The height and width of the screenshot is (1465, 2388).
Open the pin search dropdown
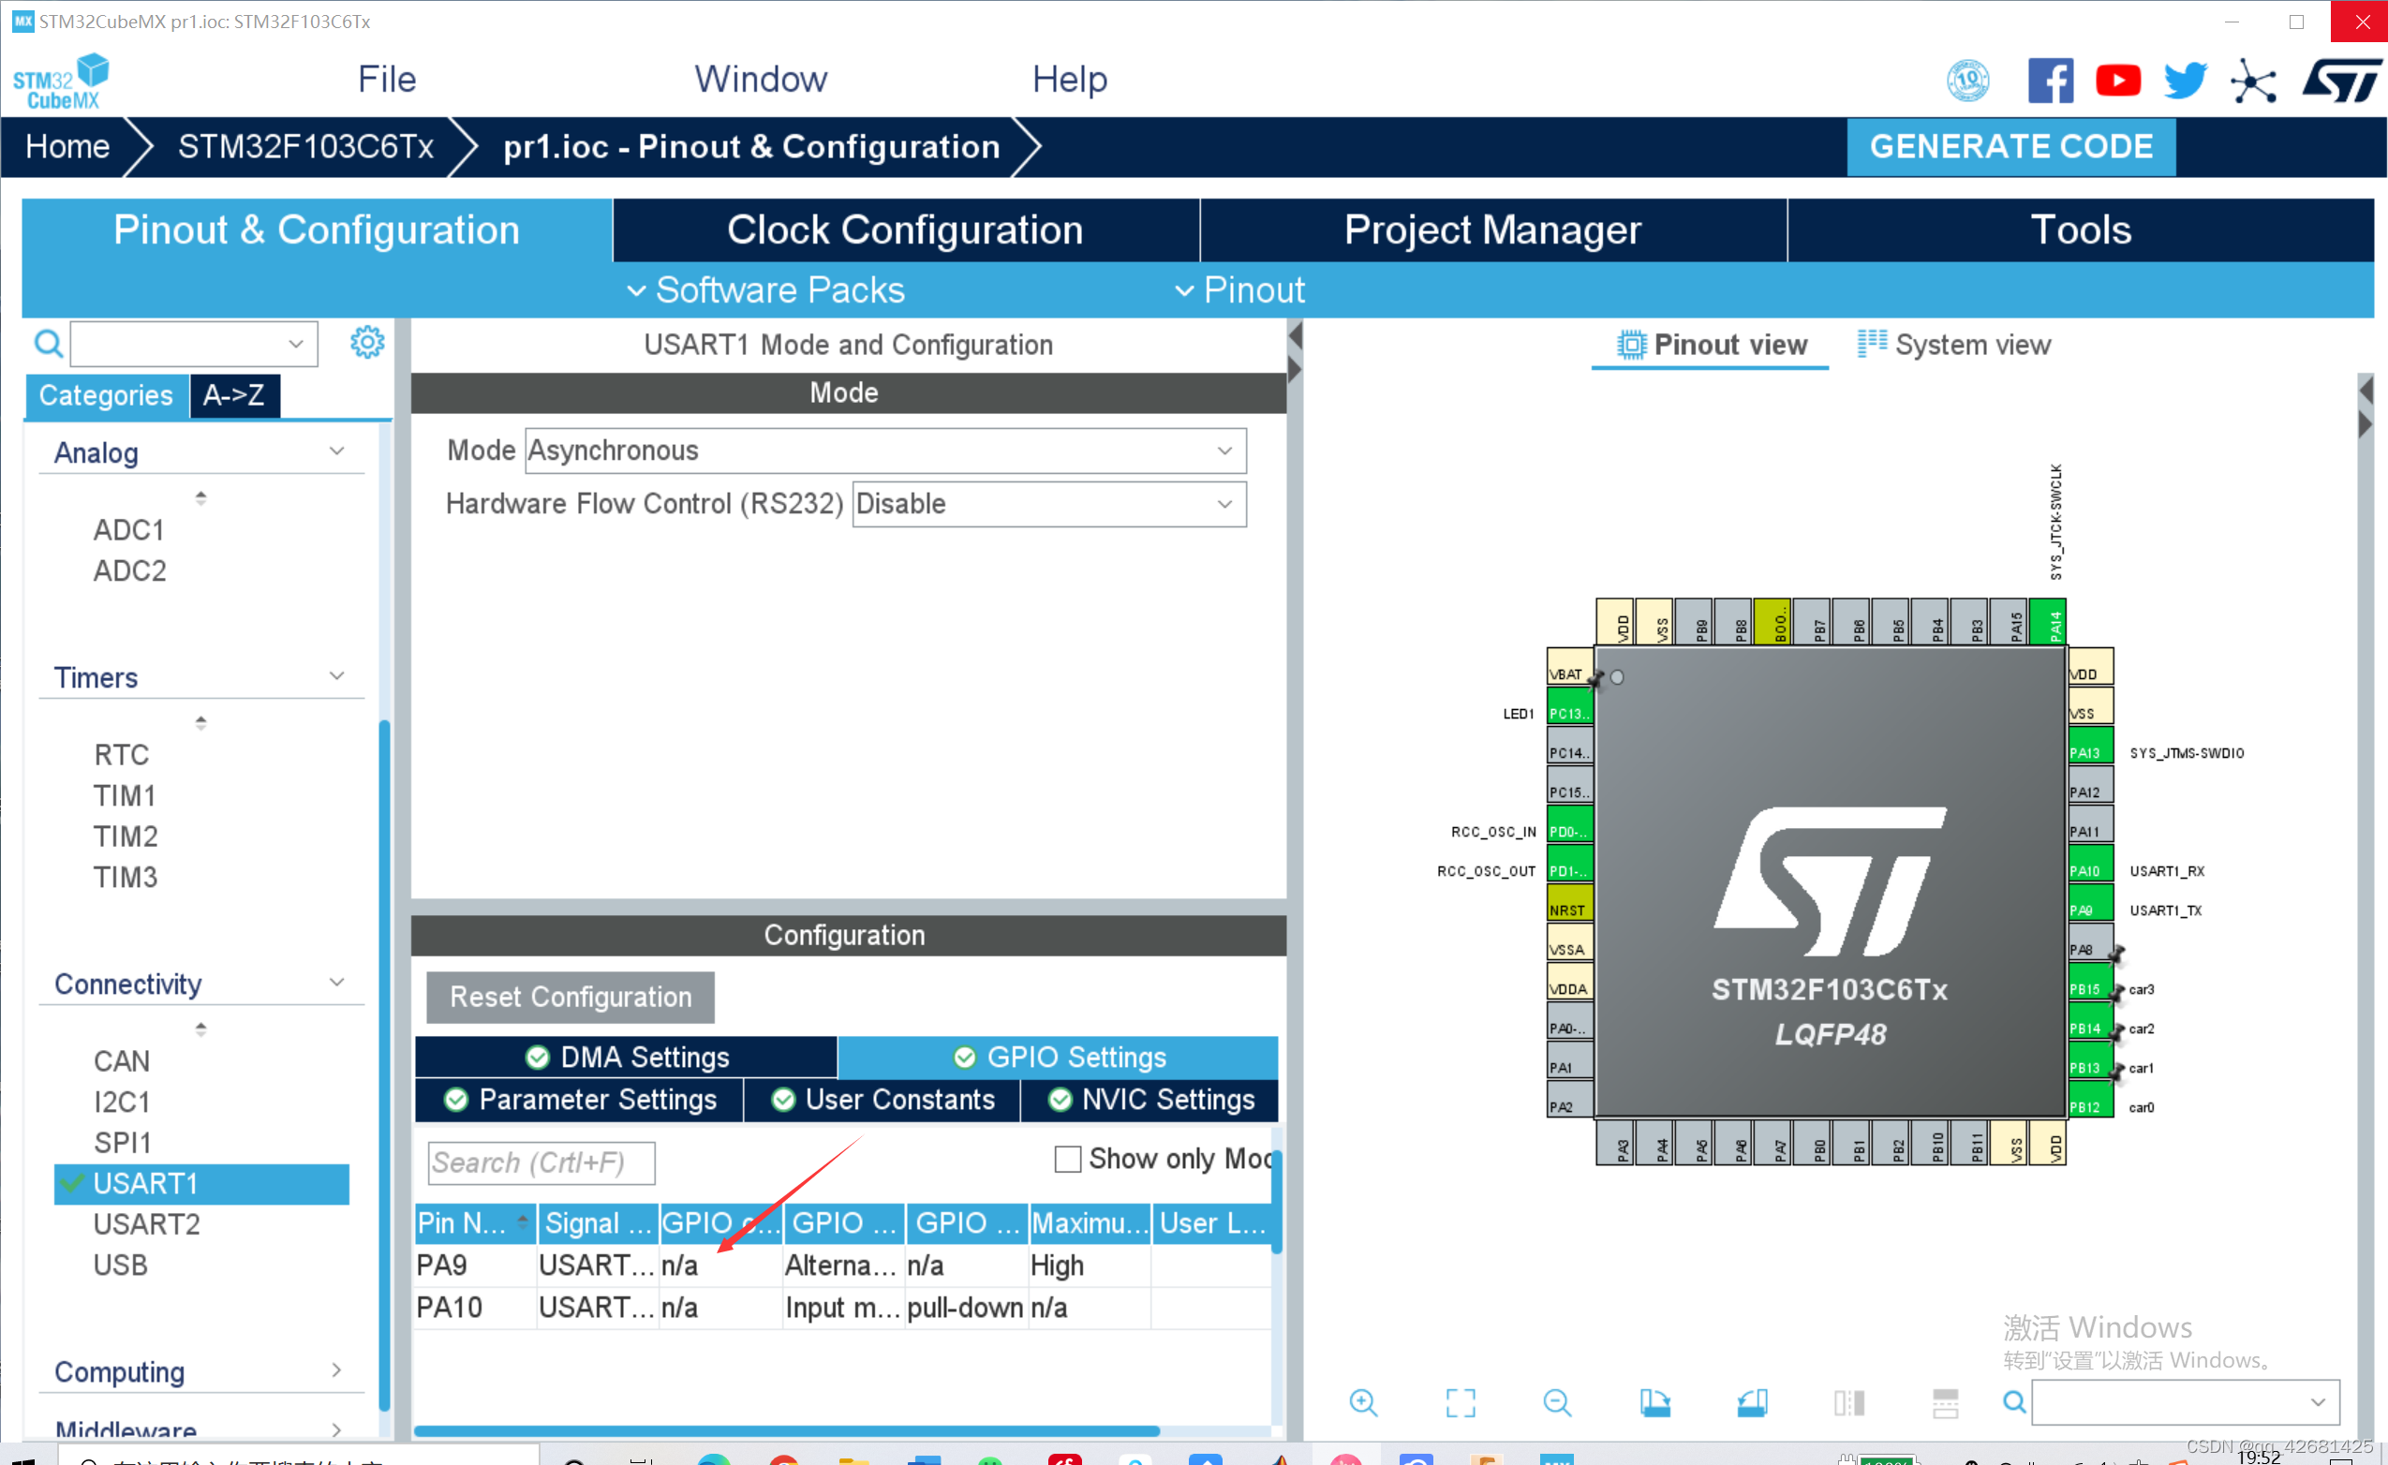pos(2317,1402)
